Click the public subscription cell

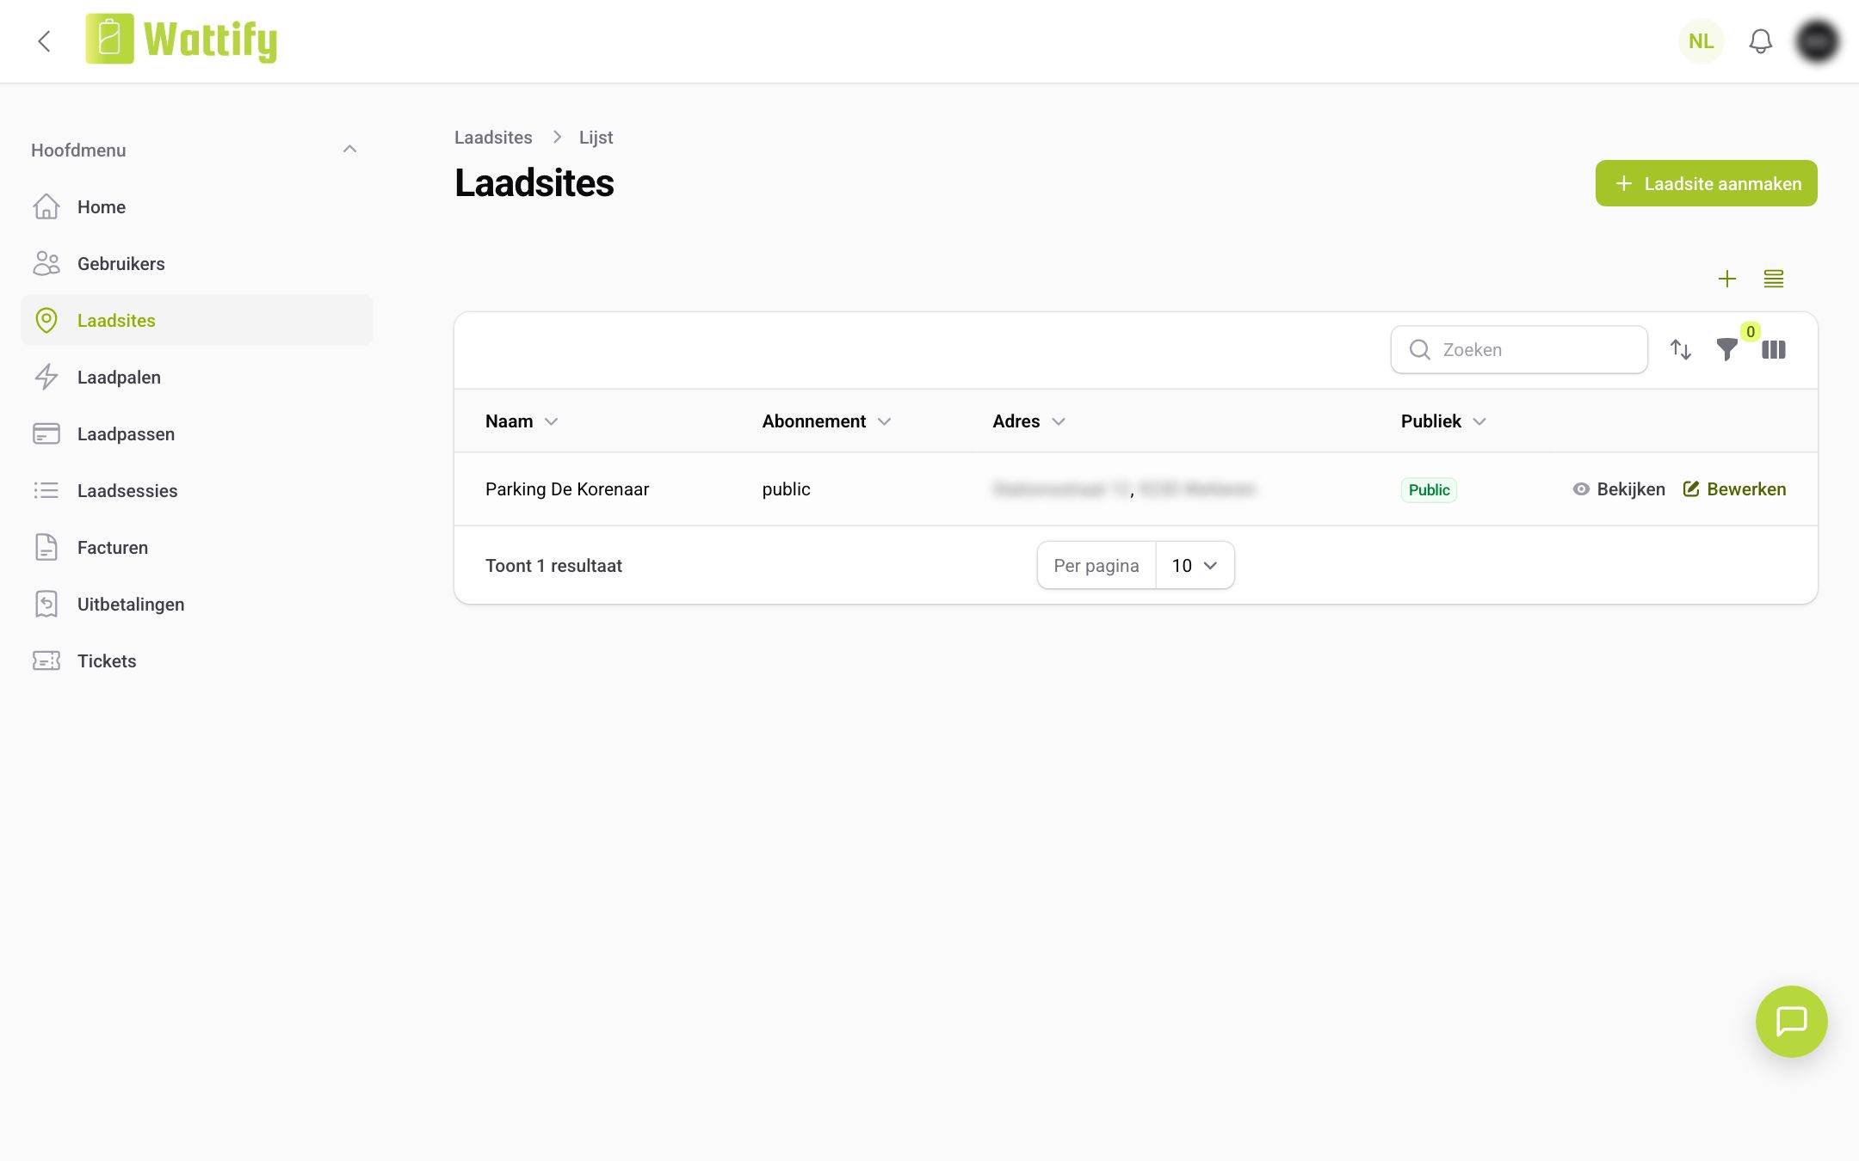[x=786, y=489]
